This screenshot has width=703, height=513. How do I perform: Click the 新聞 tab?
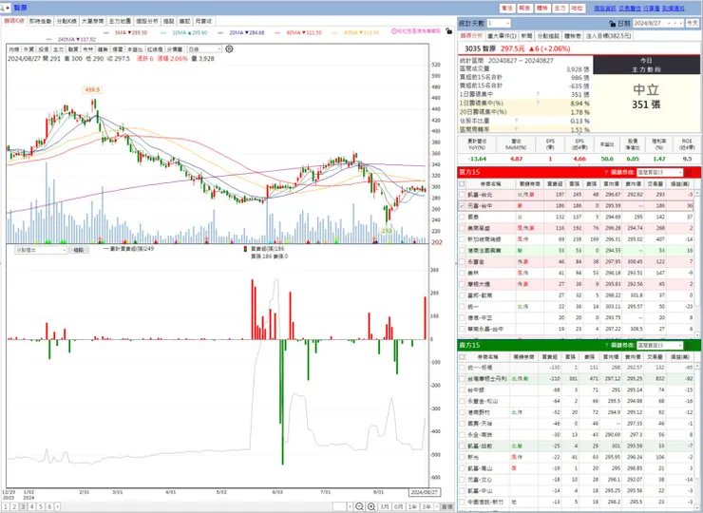coord(526,35)
